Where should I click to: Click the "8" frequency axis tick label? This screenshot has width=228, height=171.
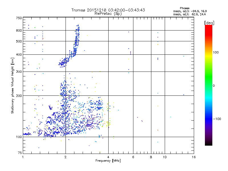click(151, 157)
